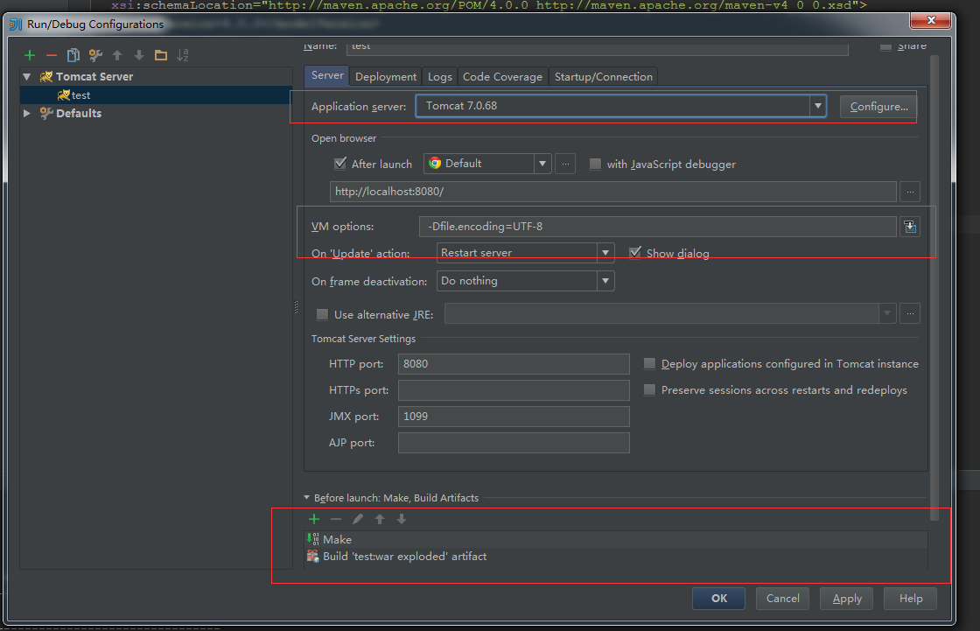The width and height of the screenshot is (980, 631).
Task: Select the Make before-launch task row
Action: coord(616,539)
